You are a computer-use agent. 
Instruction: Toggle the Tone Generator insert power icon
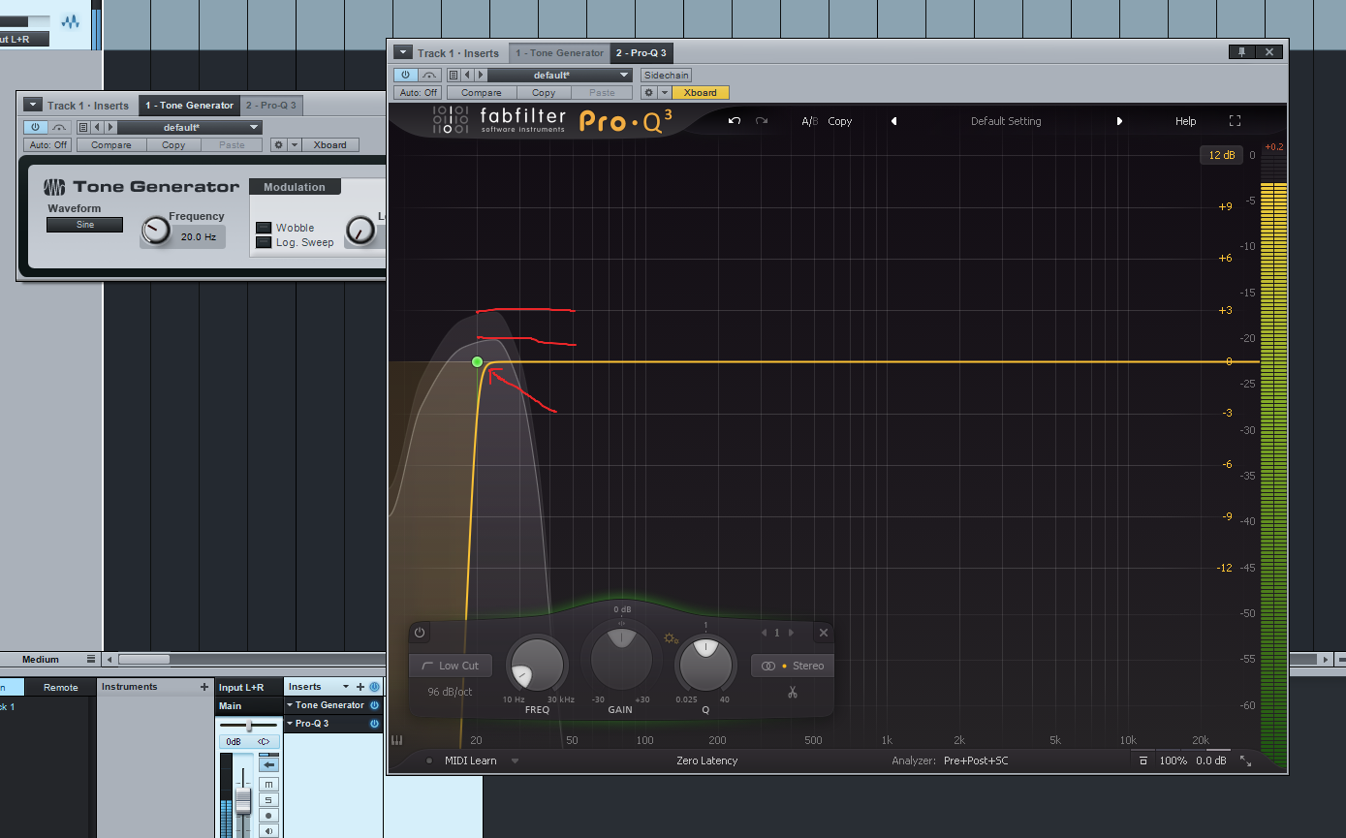(374, 705)
